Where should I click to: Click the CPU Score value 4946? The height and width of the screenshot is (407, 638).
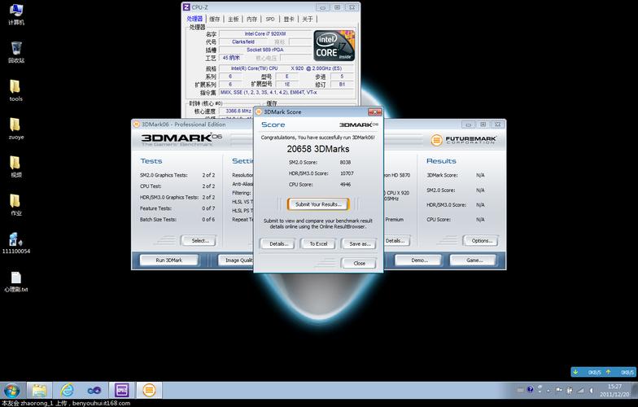345,184
